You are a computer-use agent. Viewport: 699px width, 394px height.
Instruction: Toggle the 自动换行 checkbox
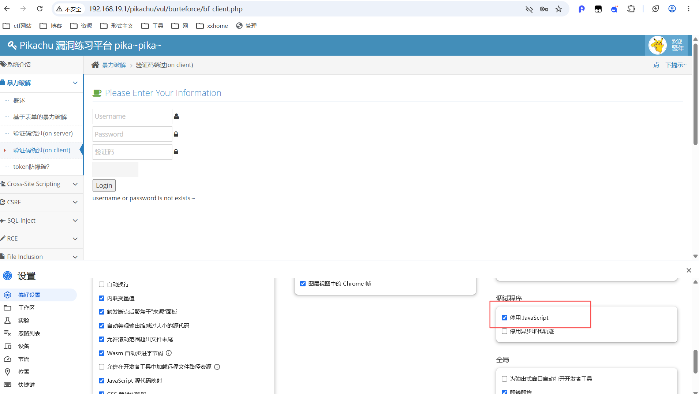[102, 284]
